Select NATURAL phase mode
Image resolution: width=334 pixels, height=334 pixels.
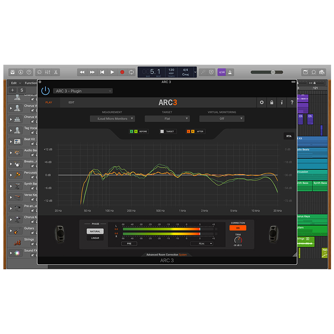(x=95, y=231)
